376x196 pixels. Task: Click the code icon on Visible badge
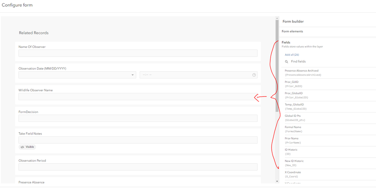click(22, 147)
